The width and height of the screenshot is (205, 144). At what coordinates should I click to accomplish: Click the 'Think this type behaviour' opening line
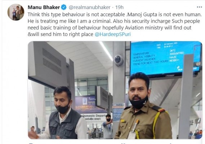tap(115, 14)
